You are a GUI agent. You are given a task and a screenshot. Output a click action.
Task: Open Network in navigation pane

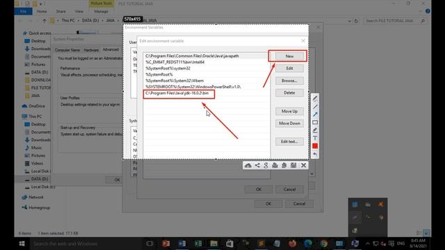coord(36,197)
